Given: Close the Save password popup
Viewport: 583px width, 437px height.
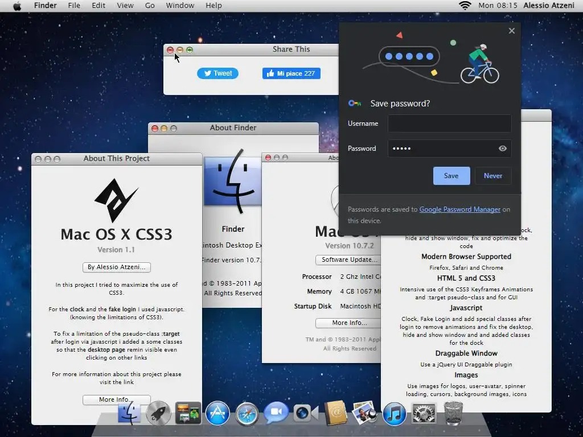Looking at the screenshot, I should pos(512,31).
